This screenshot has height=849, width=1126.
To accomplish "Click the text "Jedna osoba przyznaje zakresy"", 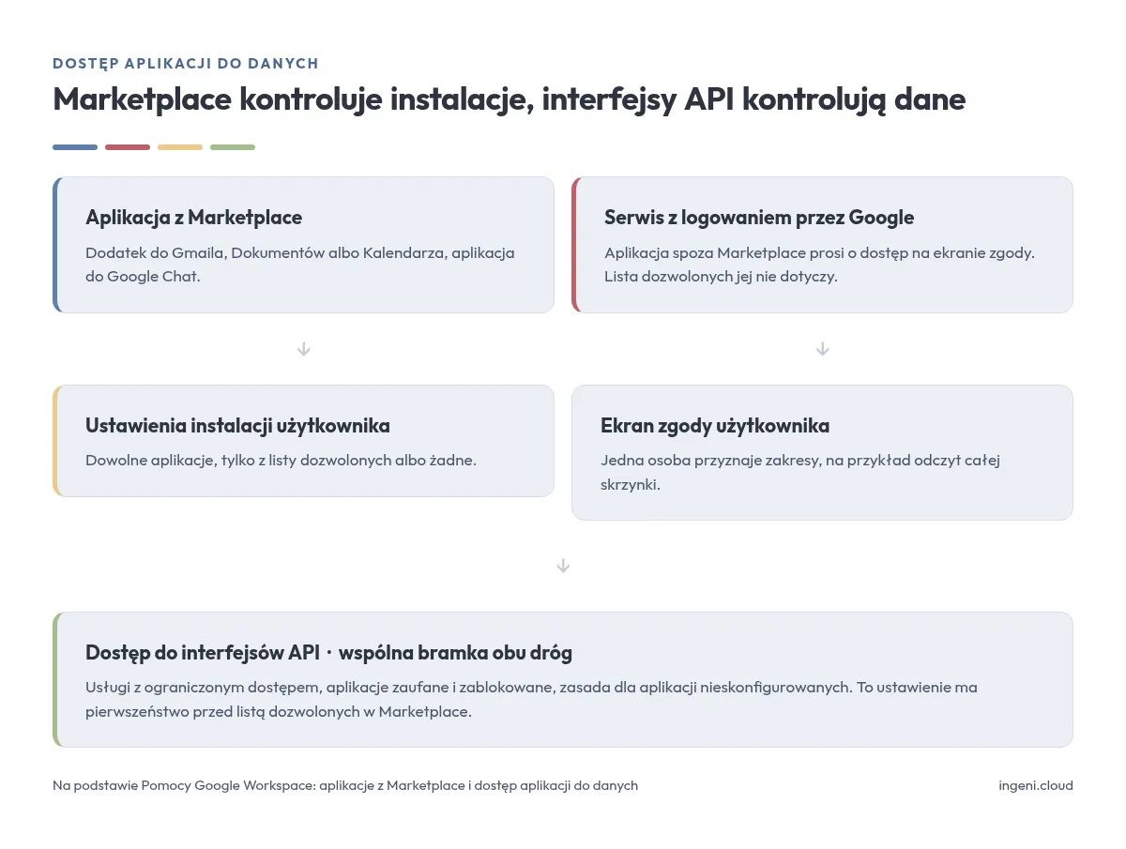I will (x=709, y=461).
